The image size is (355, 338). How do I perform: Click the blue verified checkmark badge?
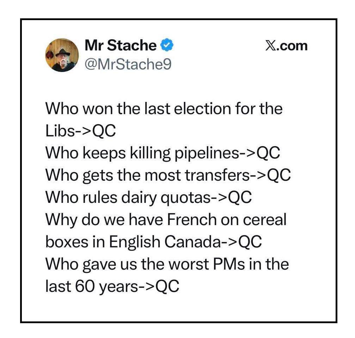tap(167, 46)
